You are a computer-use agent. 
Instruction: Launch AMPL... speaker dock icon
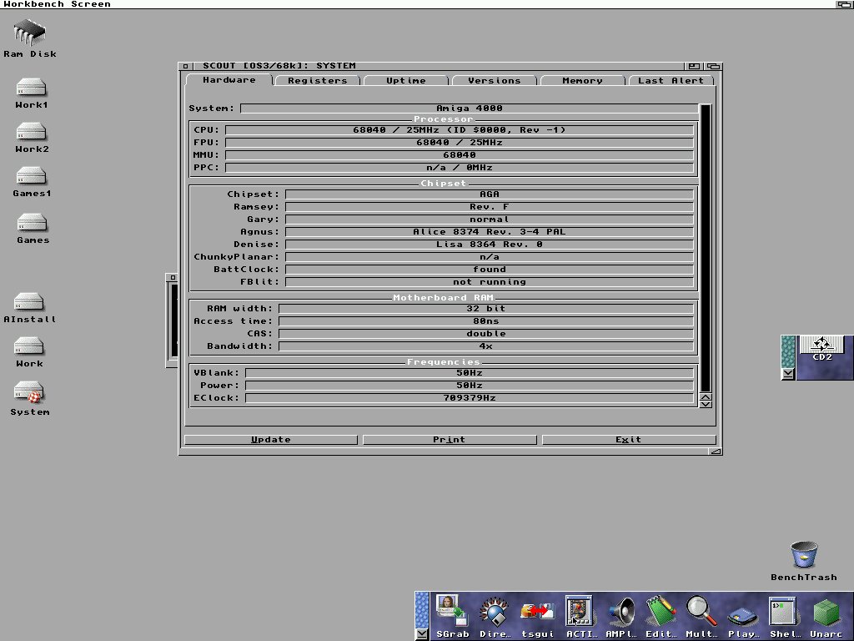[x=620, y=616]
